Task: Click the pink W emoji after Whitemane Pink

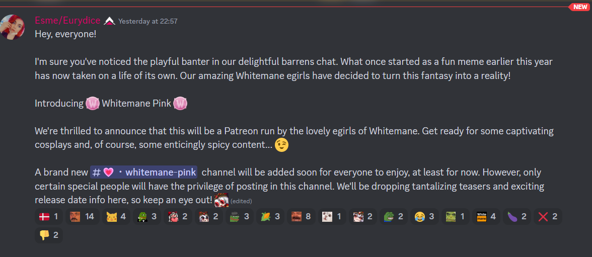Action: point(180,104)
